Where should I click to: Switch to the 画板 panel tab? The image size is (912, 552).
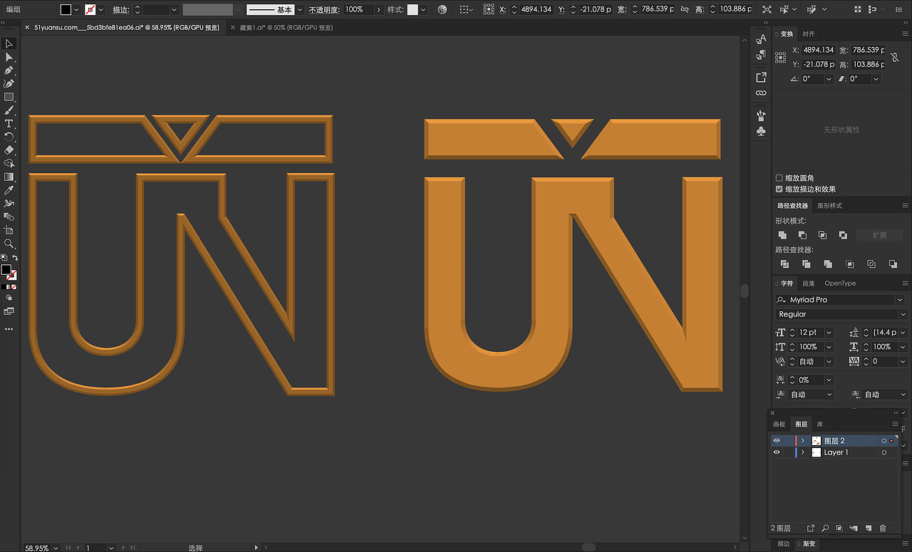point(779,425)
